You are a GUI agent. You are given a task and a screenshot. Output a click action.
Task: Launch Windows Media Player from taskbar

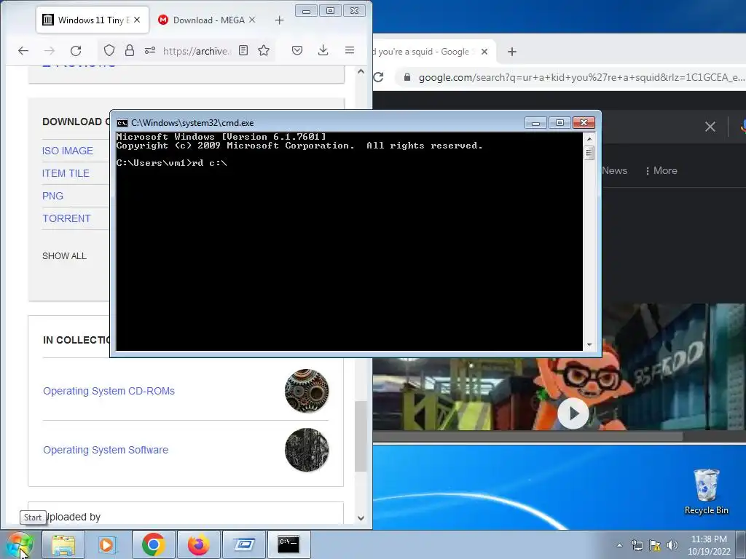tap(108, 544)
